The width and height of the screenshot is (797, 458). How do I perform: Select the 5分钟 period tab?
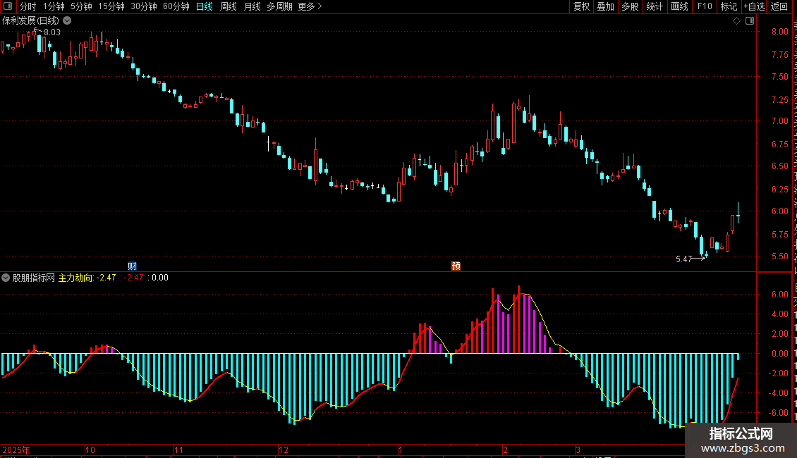pyautogui.click(x=81, y=6)
